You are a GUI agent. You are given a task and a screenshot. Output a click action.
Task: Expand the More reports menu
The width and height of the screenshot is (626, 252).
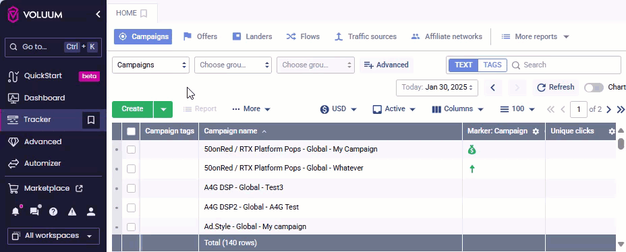point(535,36)
